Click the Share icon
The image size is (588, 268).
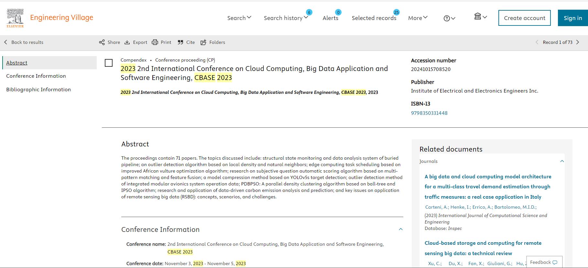pyautogui.click(x=102, y=42)
